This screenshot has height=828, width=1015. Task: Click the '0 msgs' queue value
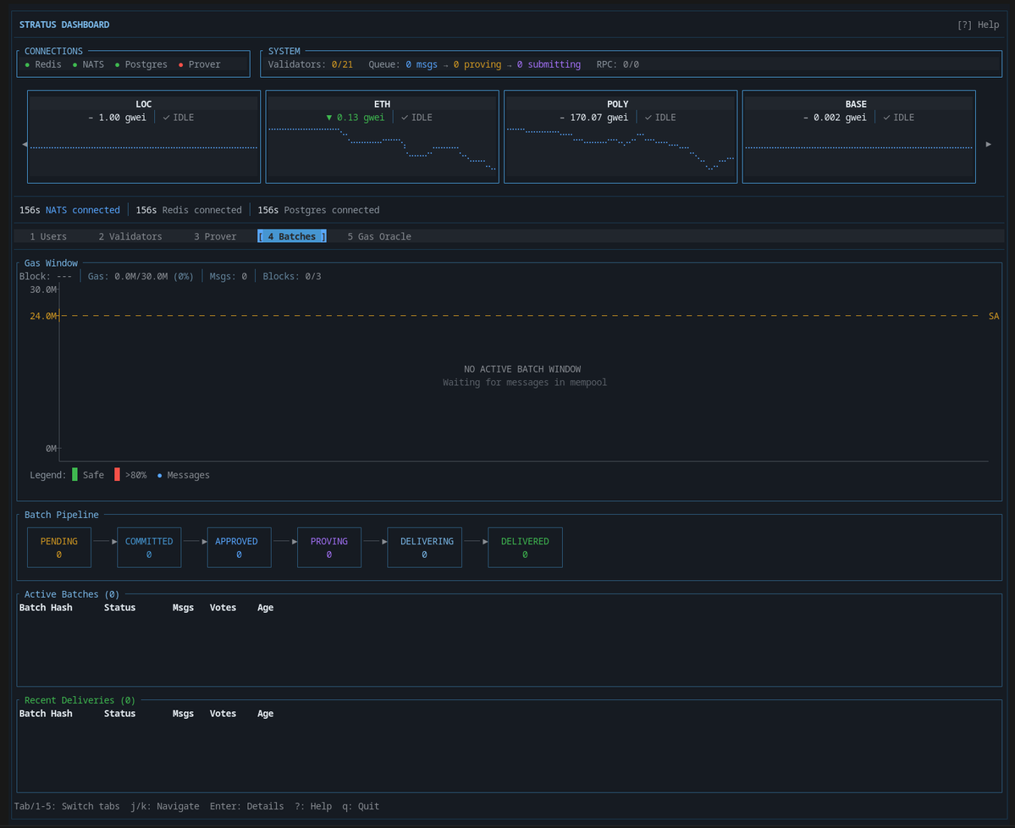pos(422,64)
